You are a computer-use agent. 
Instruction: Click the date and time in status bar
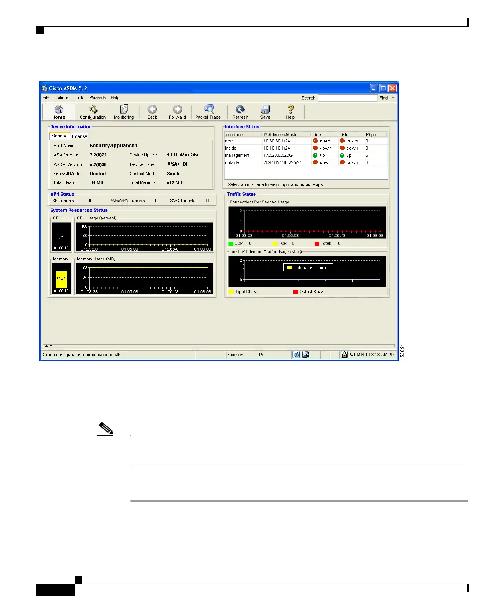(x=372, y=355)
